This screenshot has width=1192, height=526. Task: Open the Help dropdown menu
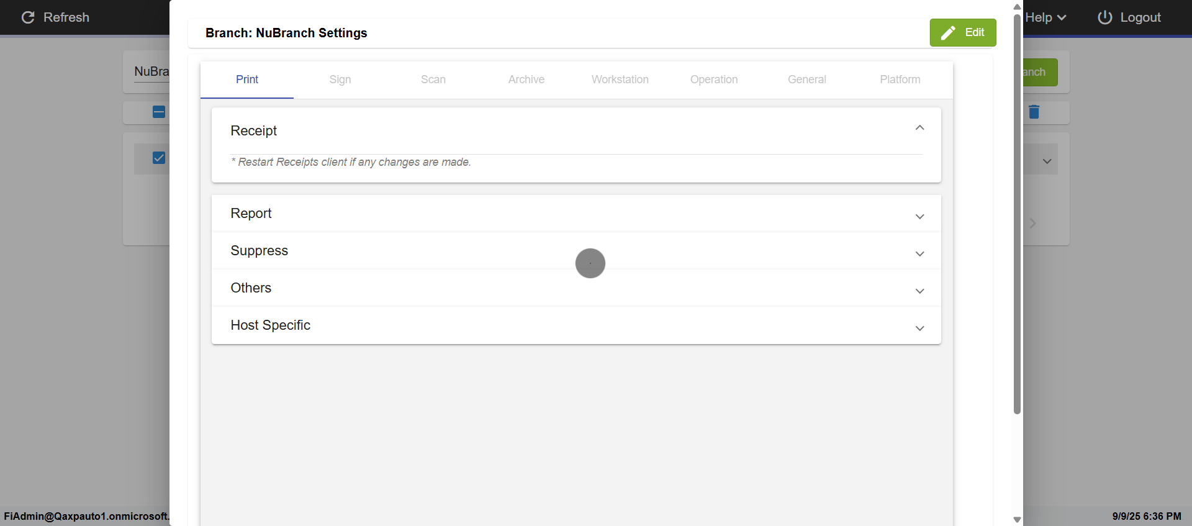(1045, 17)
